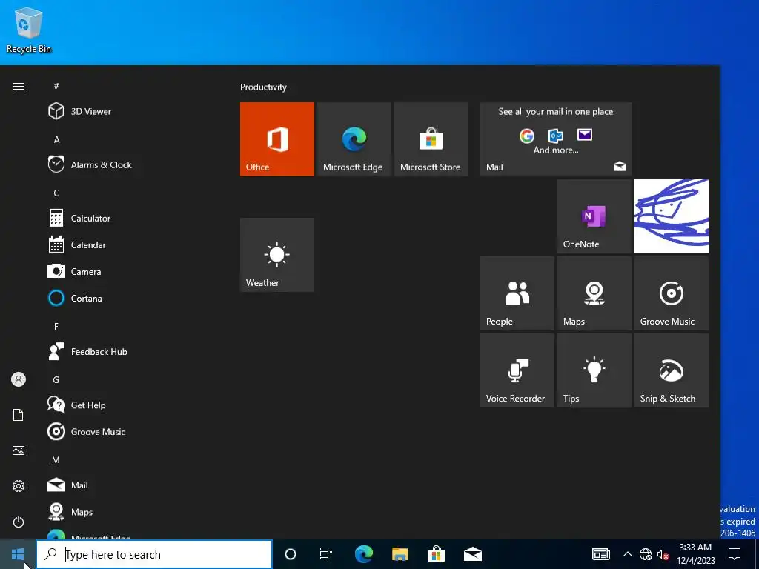Screen dimensions: 759x569
Task: Open Settings gear in Start sidebar
Action: (x=19, y=486)
